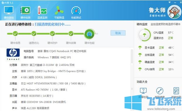
Task: Open the 屏幕检测 screen test tool
Action: pyautogui.click(x=143, y=93)
